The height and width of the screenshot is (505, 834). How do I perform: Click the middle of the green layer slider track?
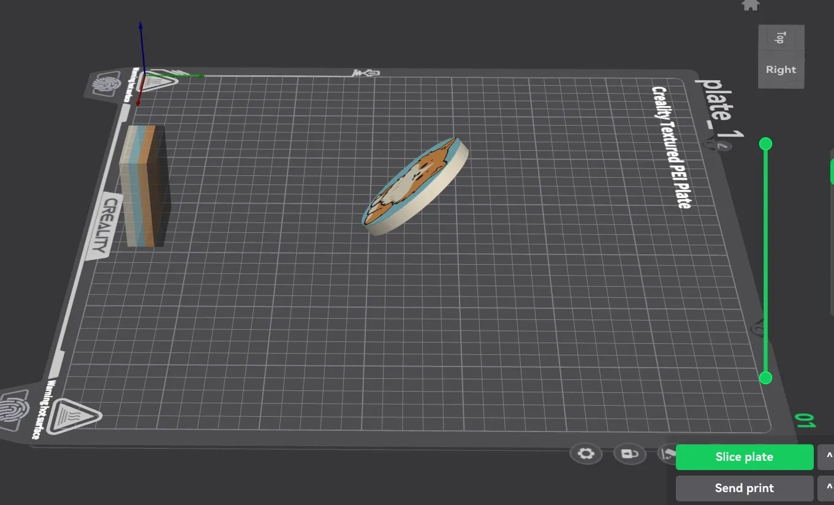click(x=765, y=260)
